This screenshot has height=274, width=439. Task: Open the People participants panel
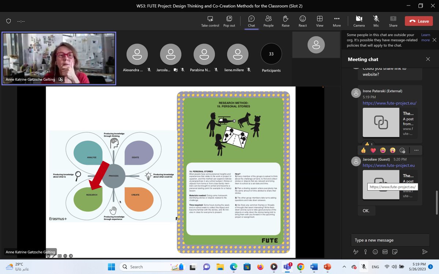[268, 21]
